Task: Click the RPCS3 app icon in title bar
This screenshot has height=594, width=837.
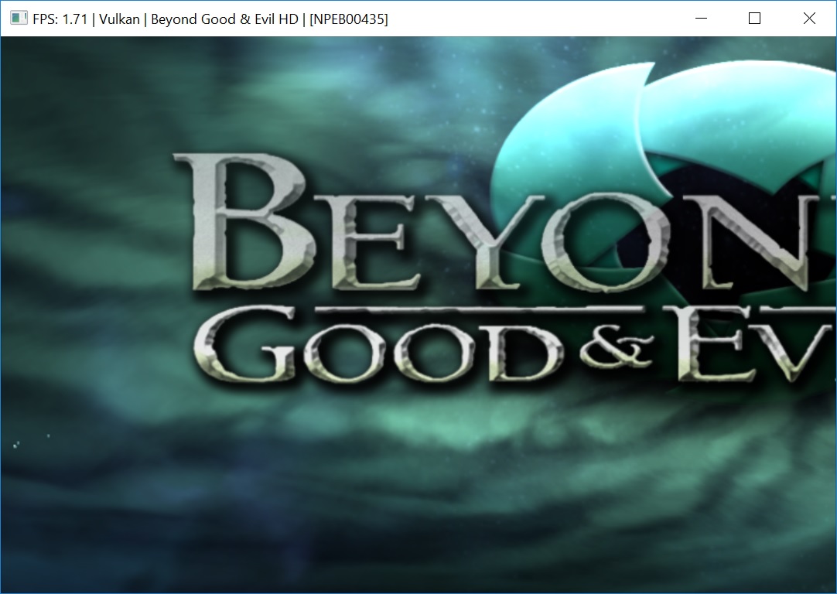Action: [19, 19]
